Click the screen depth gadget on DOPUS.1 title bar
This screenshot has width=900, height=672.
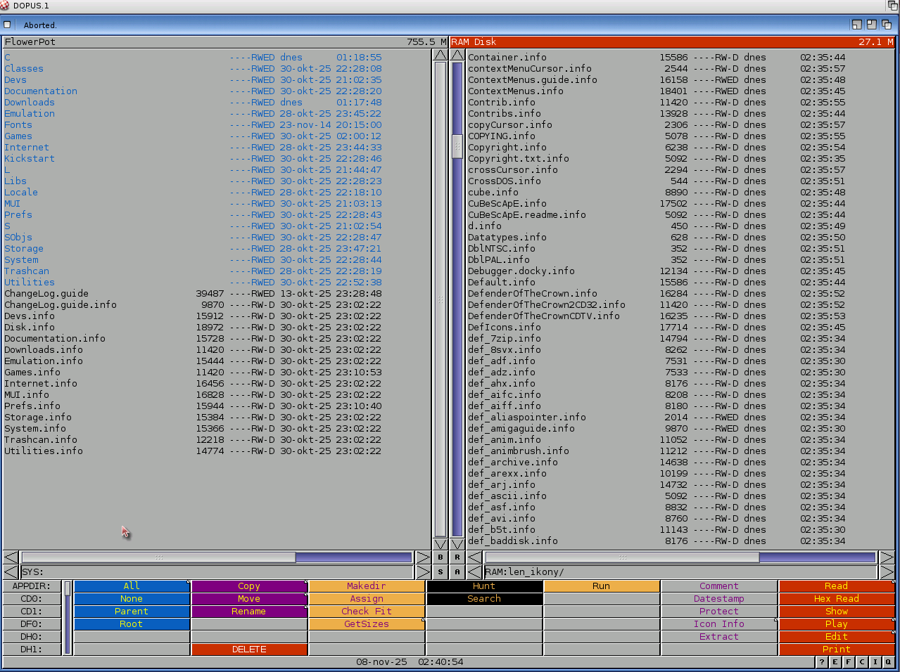pyautogui.click(x=892, y=6)
